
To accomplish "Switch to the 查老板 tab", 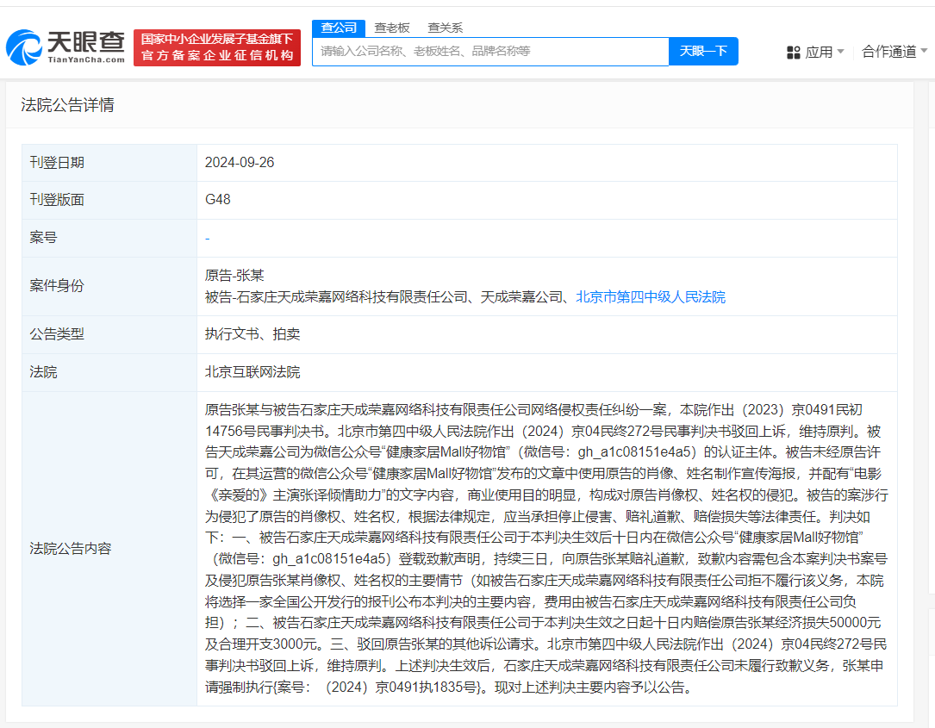I will pos(390,28).
